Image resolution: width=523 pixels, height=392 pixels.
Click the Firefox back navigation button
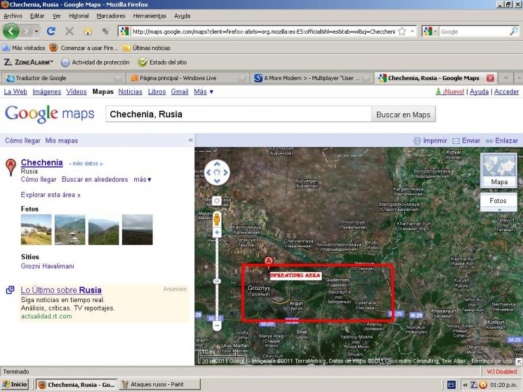11,31
